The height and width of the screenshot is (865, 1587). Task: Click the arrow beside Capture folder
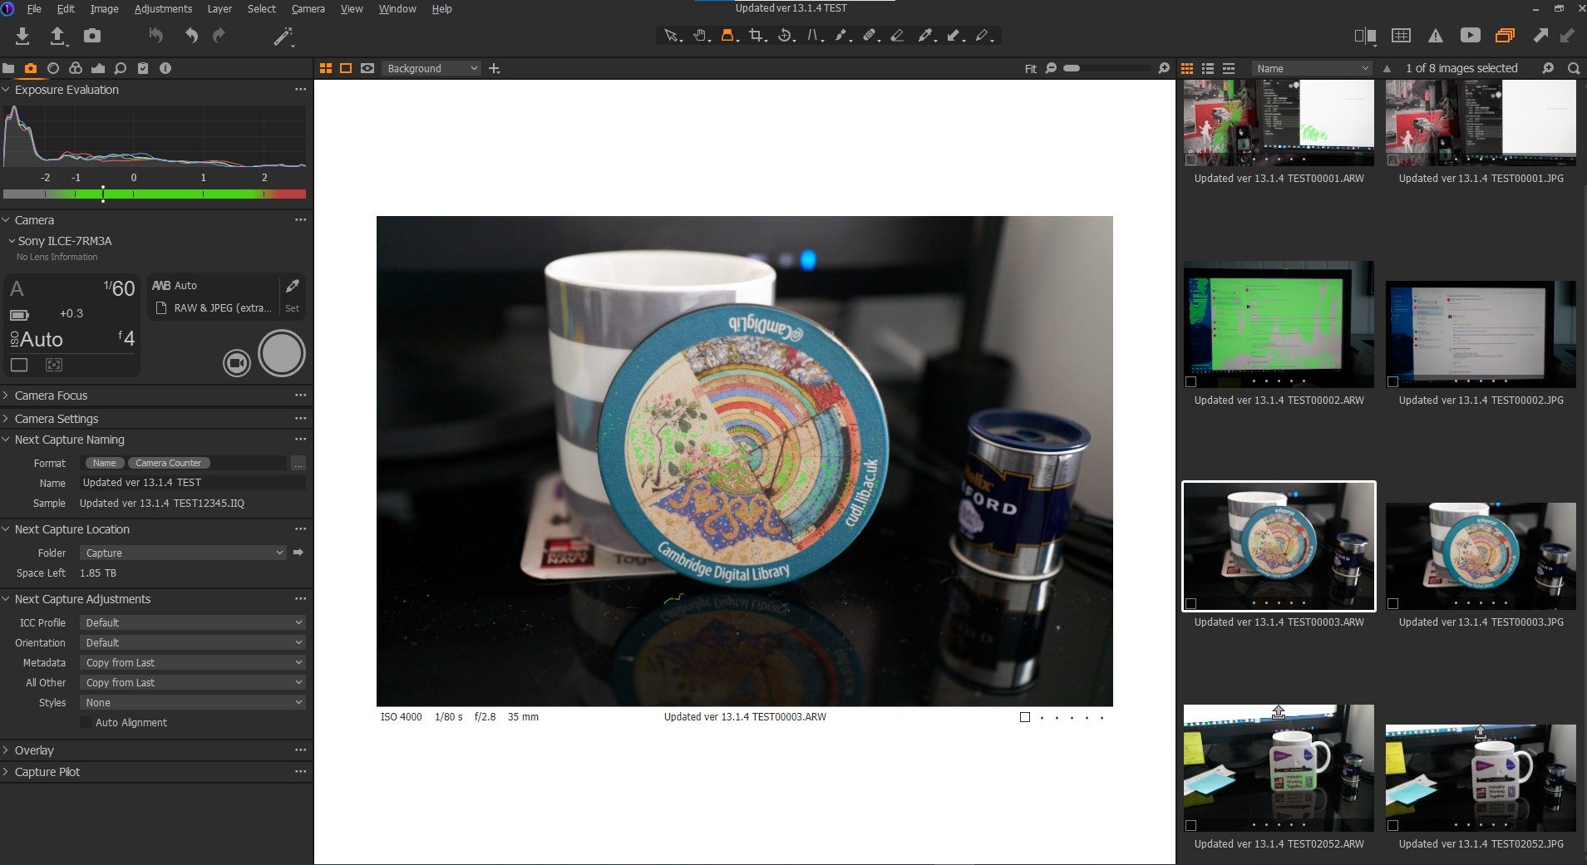pyautogui.click(x=298, y=553)
